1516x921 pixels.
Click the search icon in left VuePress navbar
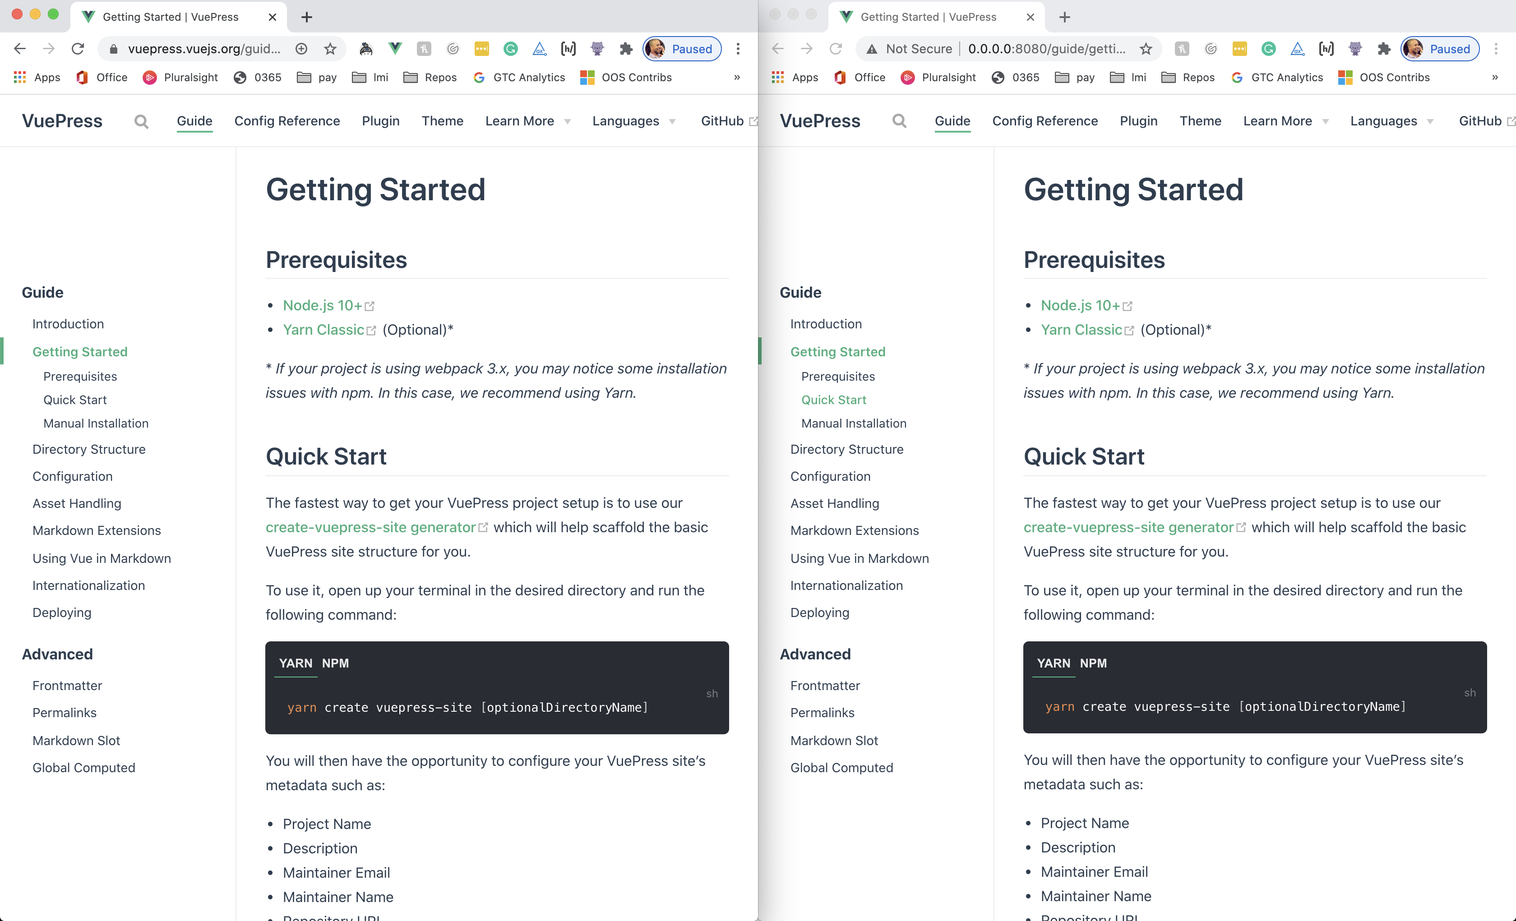coord(141,121)
